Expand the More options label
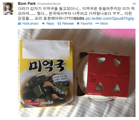The height and width of the screenshot is (120, 139). pyautogui.click(x=104, y=24)
